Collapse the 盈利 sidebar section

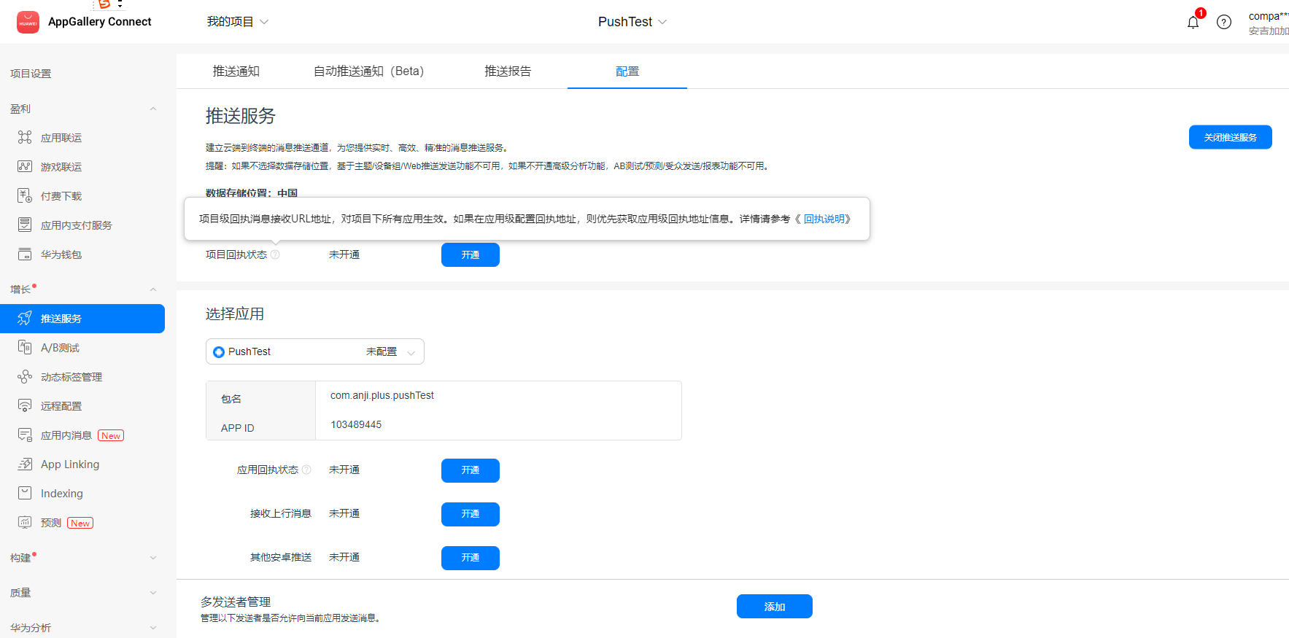point(153,109)
